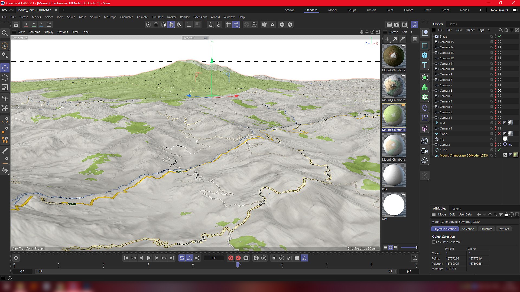Add a Text spline object
The height and width of the screenshot is (292, 520).
pos(425,65)
